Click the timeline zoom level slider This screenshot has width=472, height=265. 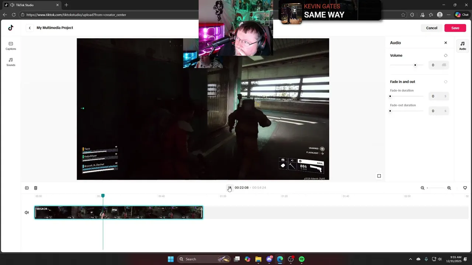(435, 188)
